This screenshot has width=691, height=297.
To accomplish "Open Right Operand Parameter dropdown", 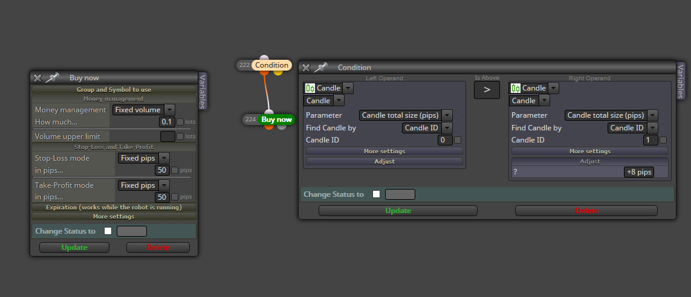I will coord(611,115).
